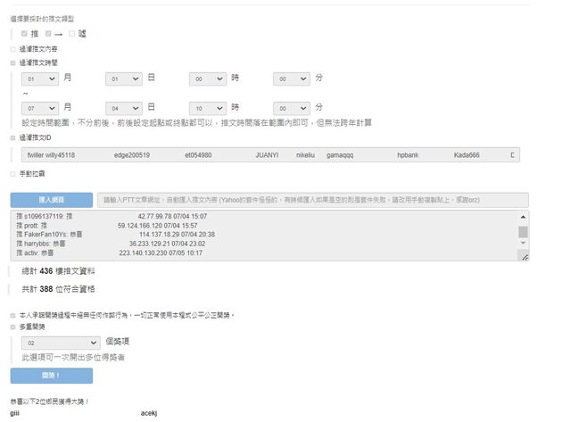571x422 pixels.
Task: Open the end month dropdown showing 07
Action: coord(41,106)
